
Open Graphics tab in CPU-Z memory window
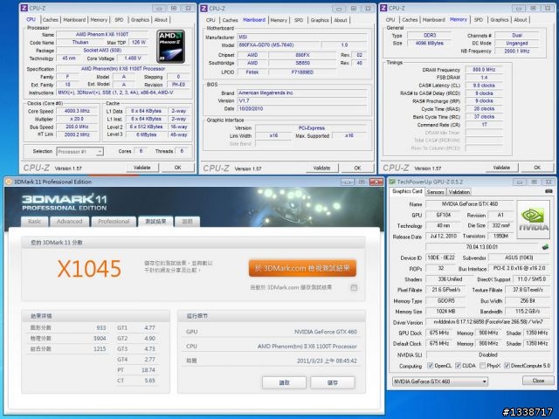click(x=499, y=20)
